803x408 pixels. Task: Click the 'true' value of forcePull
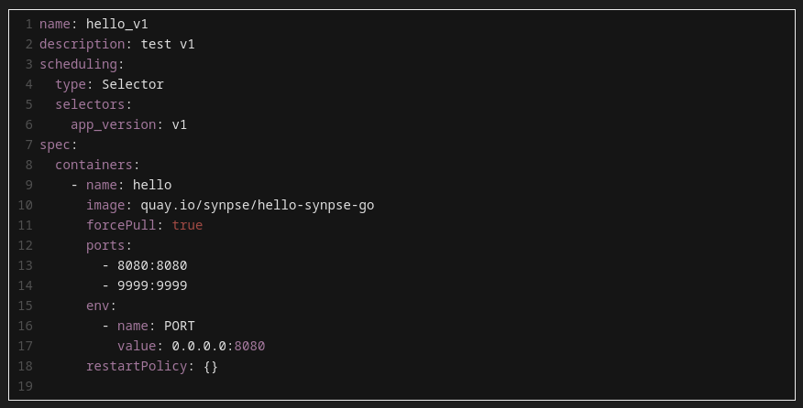[187, 225]
